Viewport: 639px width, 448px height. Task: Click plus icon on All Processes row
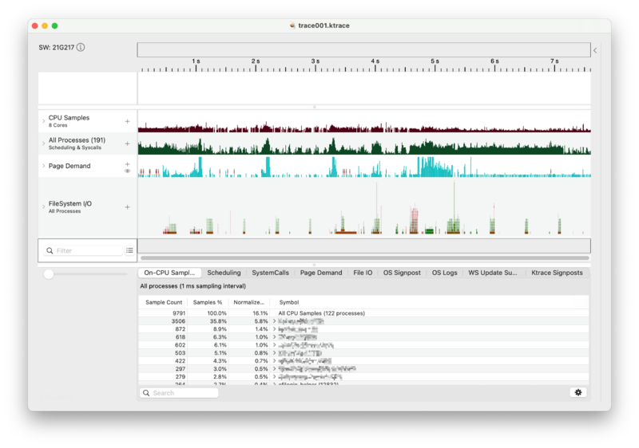point(127,143)
